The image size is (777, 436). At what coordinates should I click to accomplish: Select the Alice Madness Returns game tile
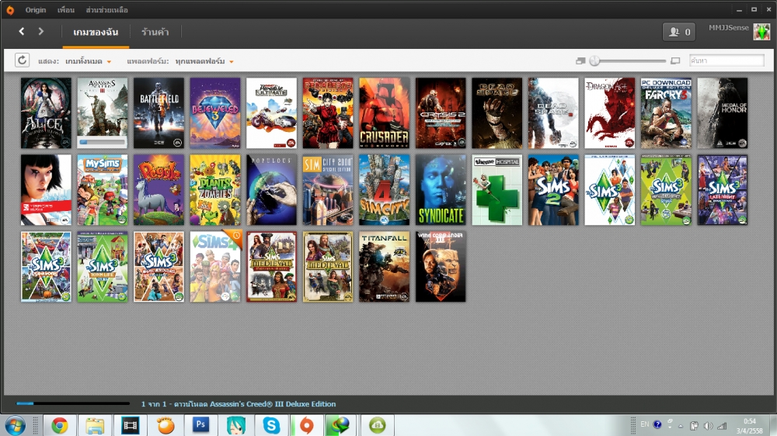46,112
